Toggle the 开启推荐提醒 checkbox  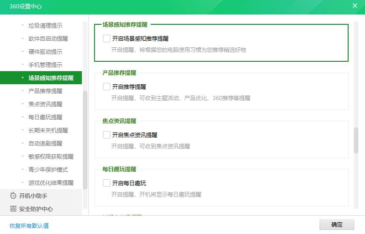[107, 87]
